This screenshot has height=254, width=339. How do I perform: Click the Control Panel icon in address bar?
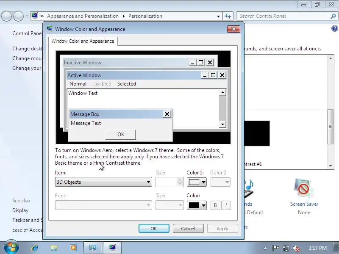(x=35, y=16)
